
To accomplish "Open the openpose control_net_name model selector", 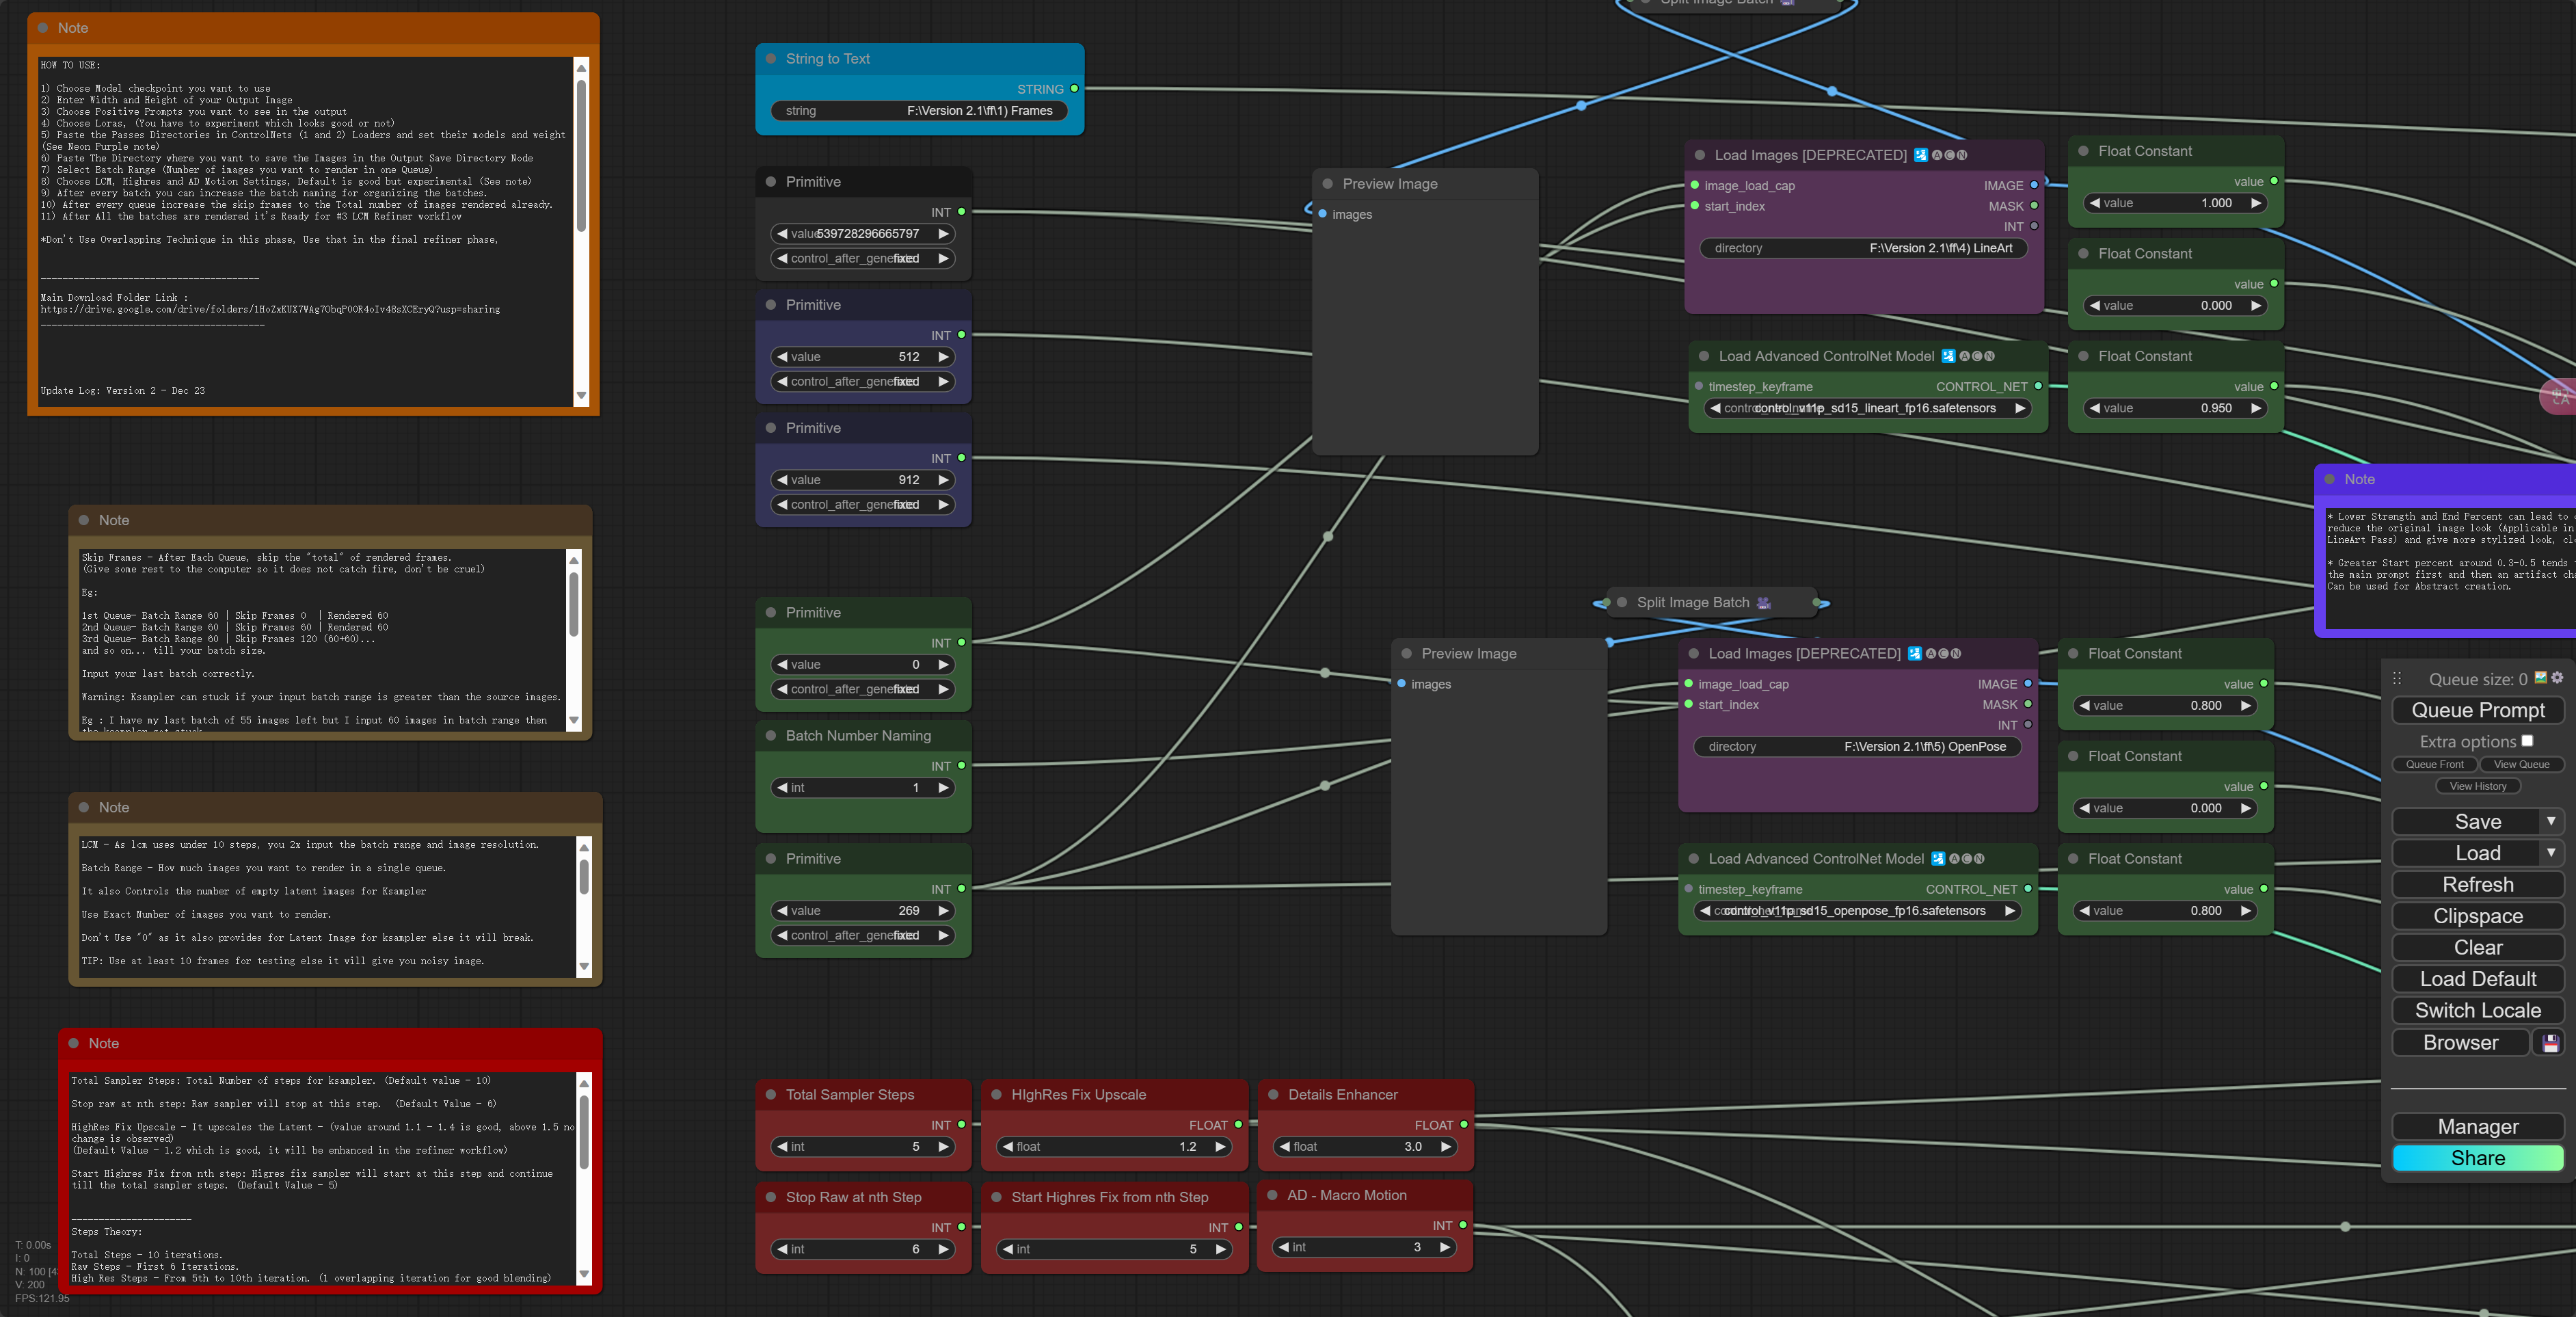I will pos(1856,911).
